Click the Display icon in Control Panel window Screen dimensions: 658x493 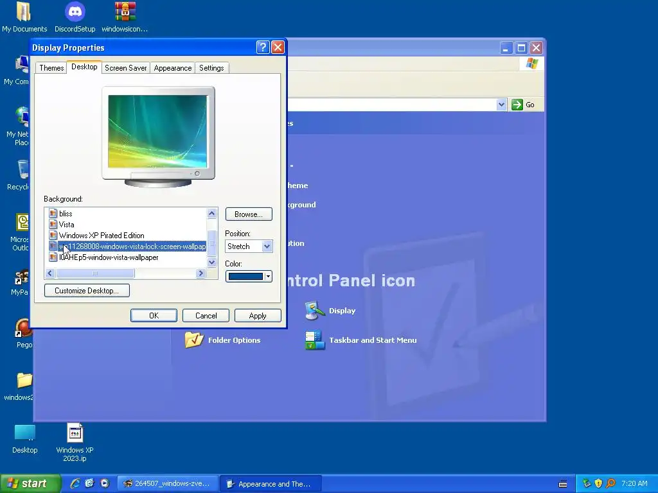click(315, 311)
